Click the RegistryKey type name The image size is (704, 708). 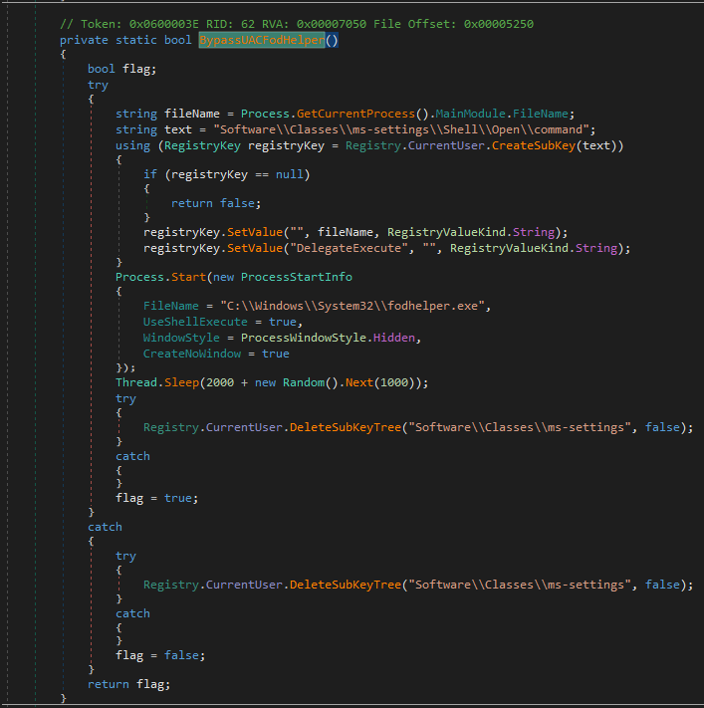tap(202, 145)
